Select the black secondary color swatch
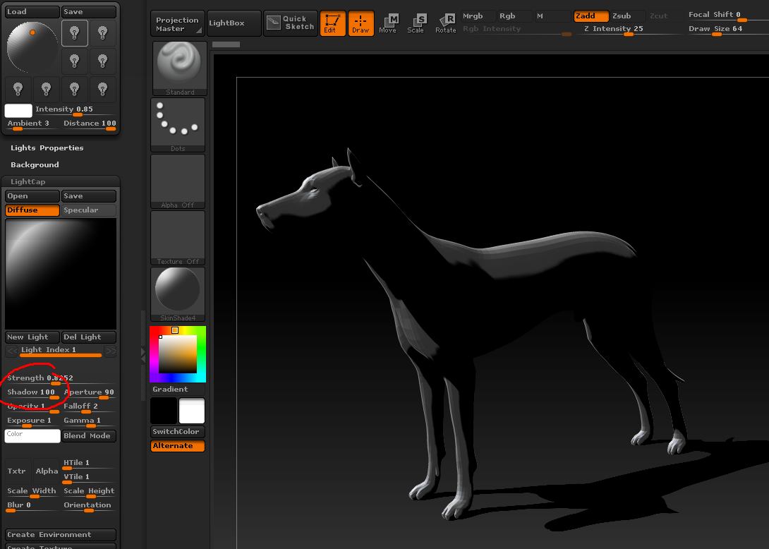This screenshot has width=769, height=549. [163, 411]
